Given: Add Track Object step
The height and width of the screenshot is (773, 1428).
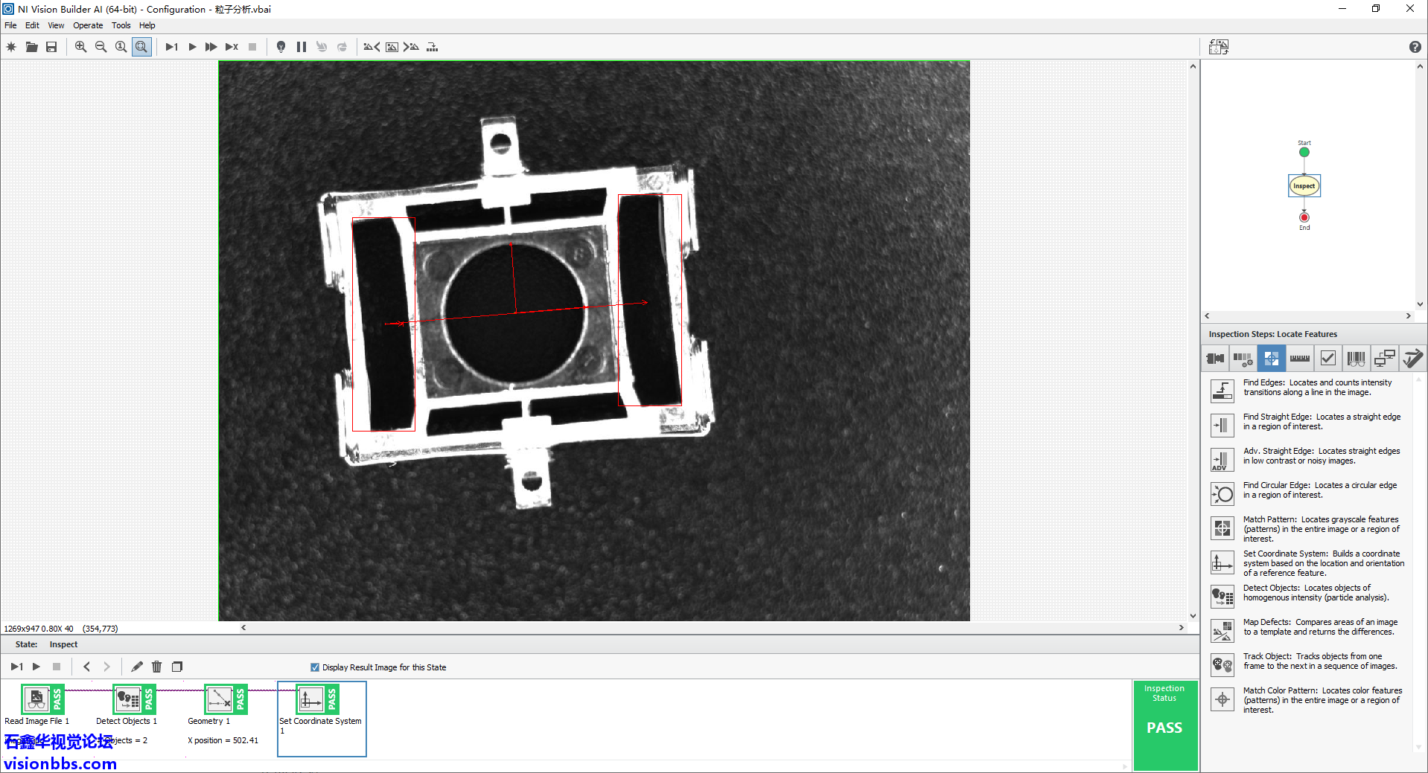Looking at the screenshot, I should click(x=1223, y=665).
